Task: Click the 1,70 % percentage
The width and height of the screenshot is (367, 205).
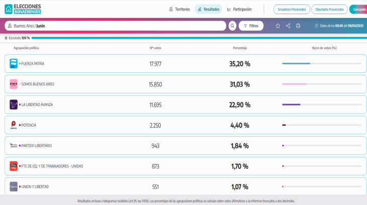Action: point(240,166)
